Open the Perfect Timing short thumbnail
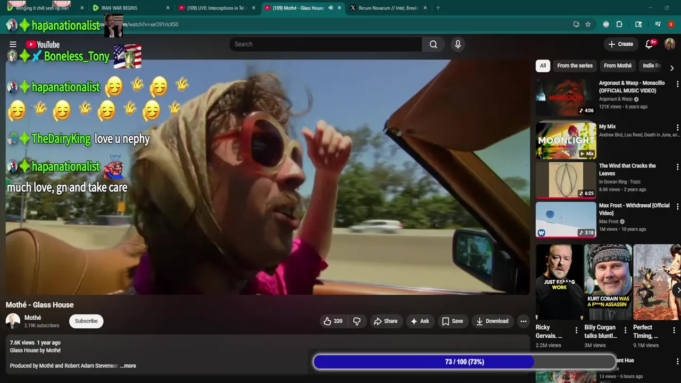Image resolution: width=681 pixels, height=383 pixels. (657, 282)
